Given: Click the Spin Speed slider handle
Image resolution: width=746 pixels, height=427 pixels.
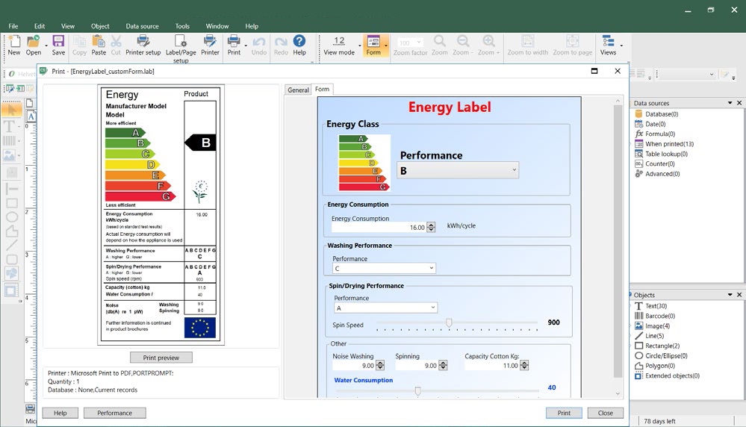Looking at the screenshot, I should (x=449, y=323).
